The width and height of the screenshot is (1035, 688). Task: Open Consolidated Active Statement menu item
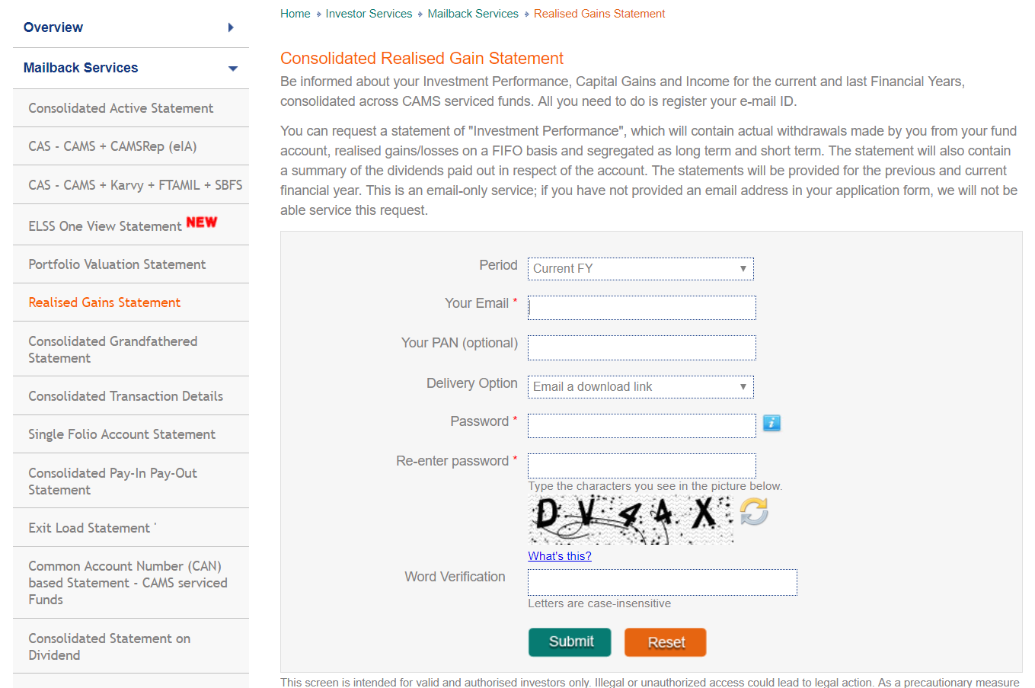tap(121, 108)
